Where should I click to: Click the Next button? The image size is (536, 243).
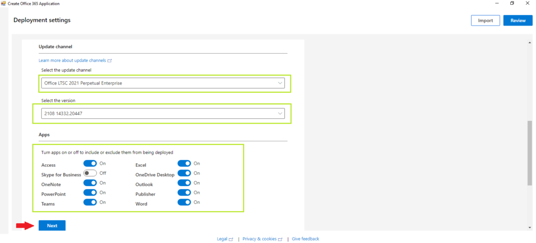point(52,226)
